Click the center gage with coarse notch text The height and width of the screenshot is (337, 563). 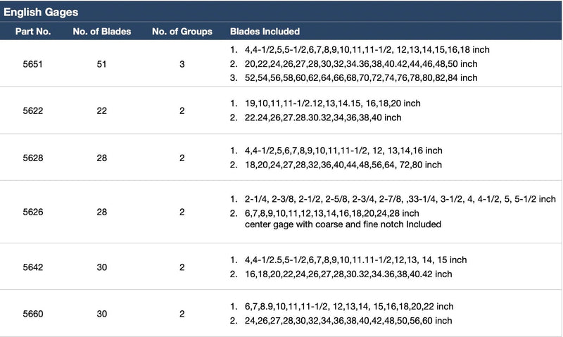343,224
